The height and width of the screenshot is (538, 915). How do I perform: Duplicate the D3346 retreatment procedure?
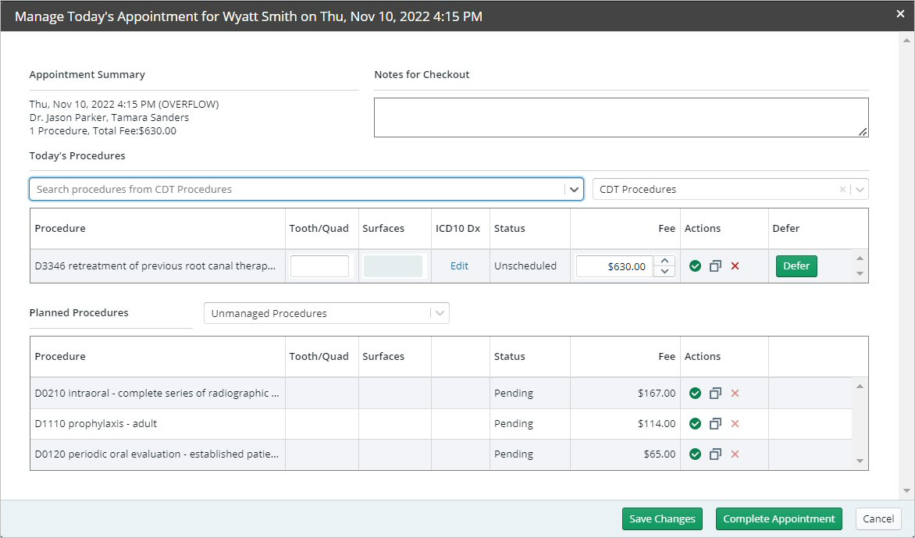click(715, 266)
